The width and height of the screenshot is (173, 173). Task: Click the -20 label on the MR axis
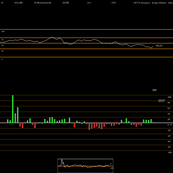coord(169,130)
